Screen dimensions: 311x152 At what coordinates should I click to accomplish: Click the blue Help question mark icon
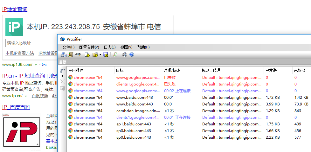(x=132, y=54)
